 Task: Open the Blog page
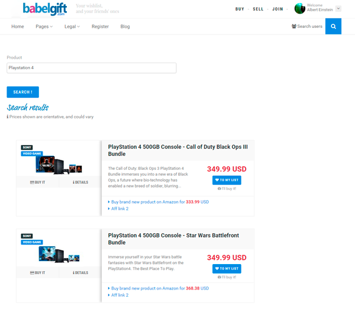tap(125, 27)
